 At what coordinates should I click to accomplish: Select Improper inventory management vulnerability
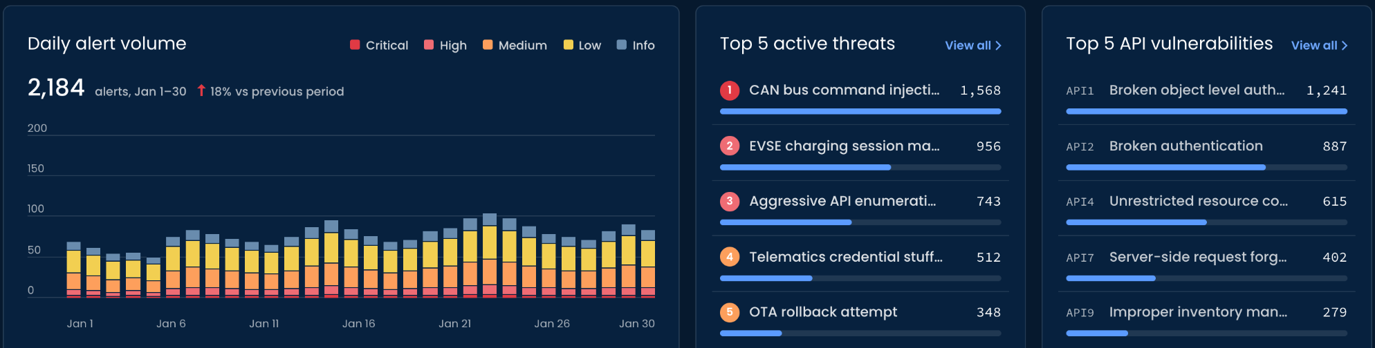pos(1206,319)
